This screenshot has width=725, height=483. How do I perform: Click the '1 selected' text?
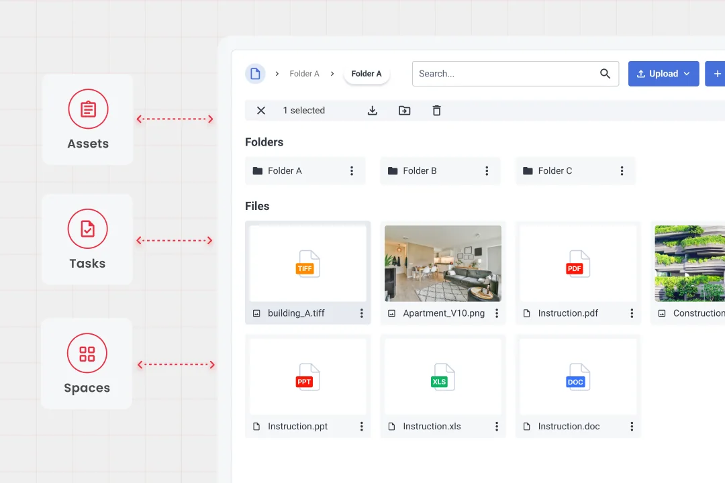coord(304,111)
